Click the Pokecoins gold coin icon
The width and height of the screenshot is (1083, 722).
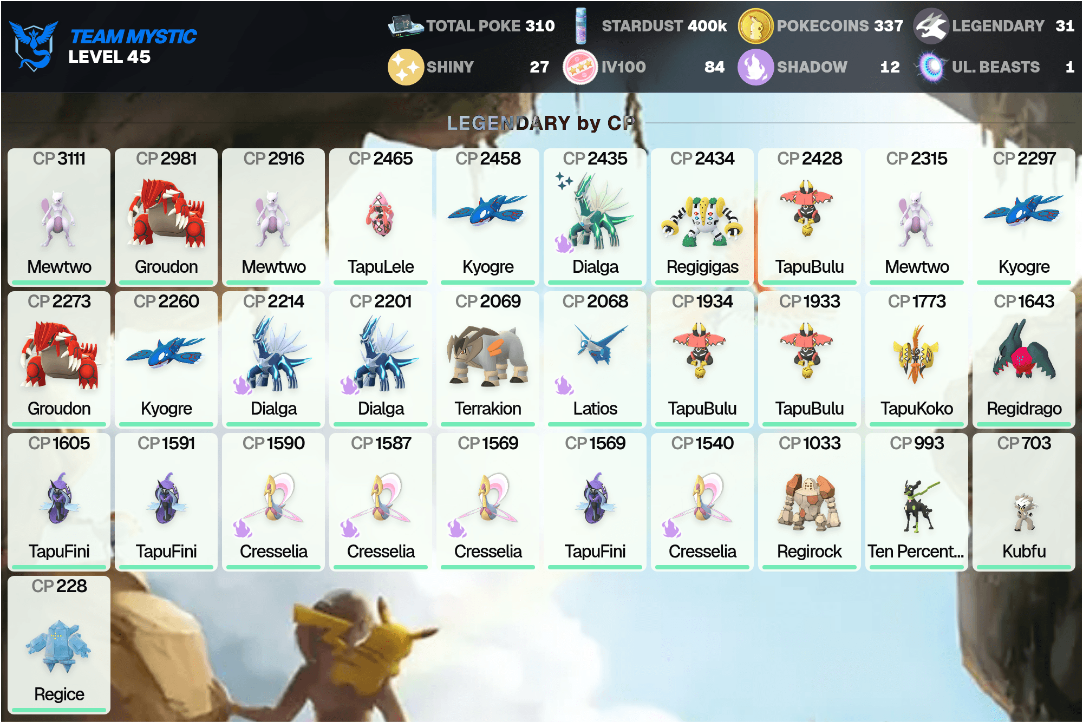[x=756, y=26]
